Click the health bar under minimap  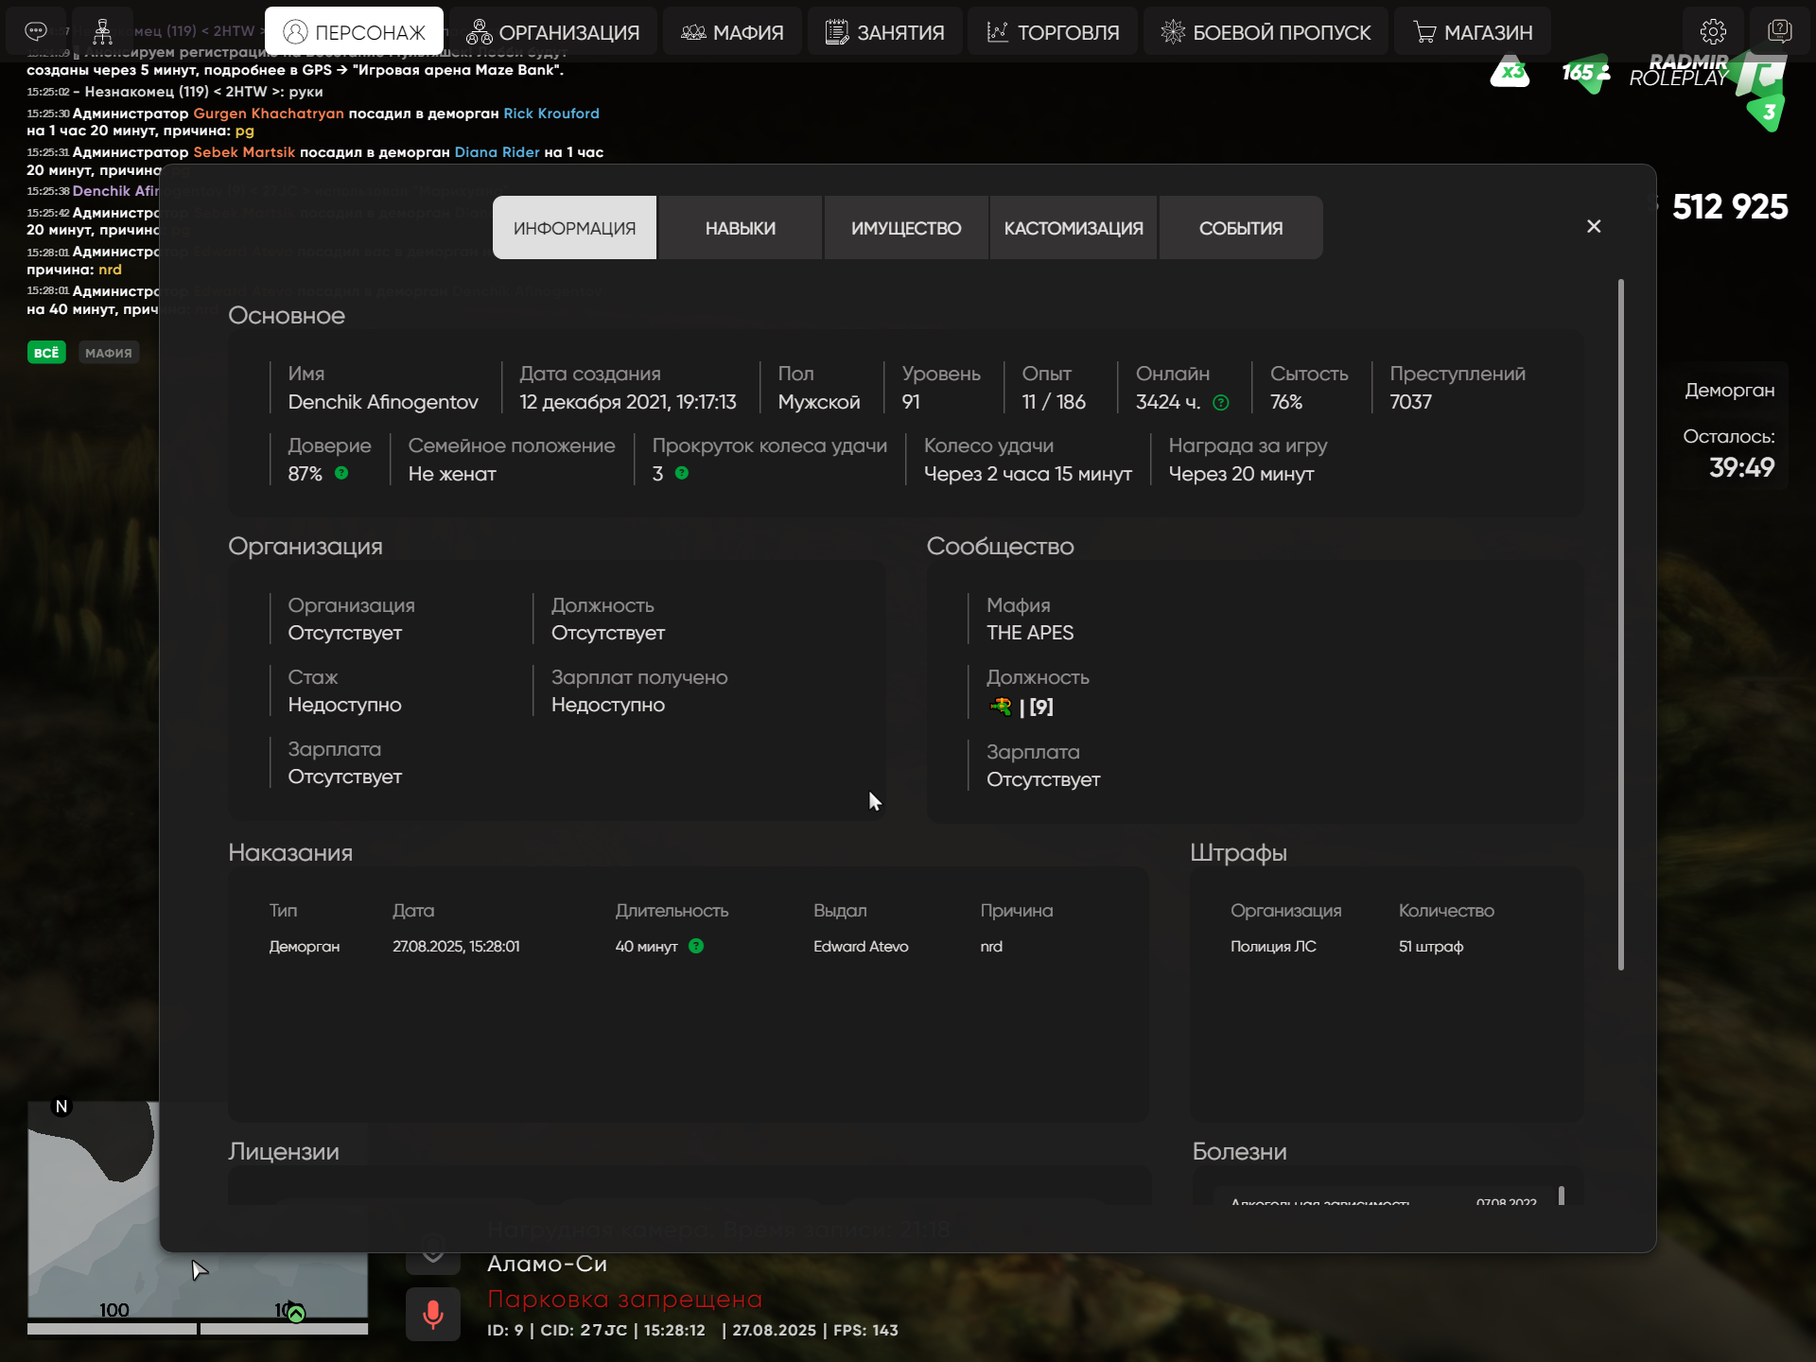[112, 1329]
